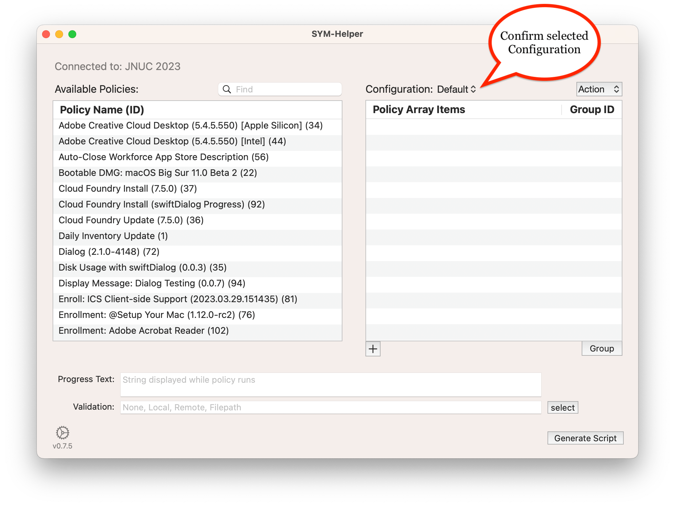Click the Group button
This screenshot has height=507, width=675.
[x=601, y=349]
